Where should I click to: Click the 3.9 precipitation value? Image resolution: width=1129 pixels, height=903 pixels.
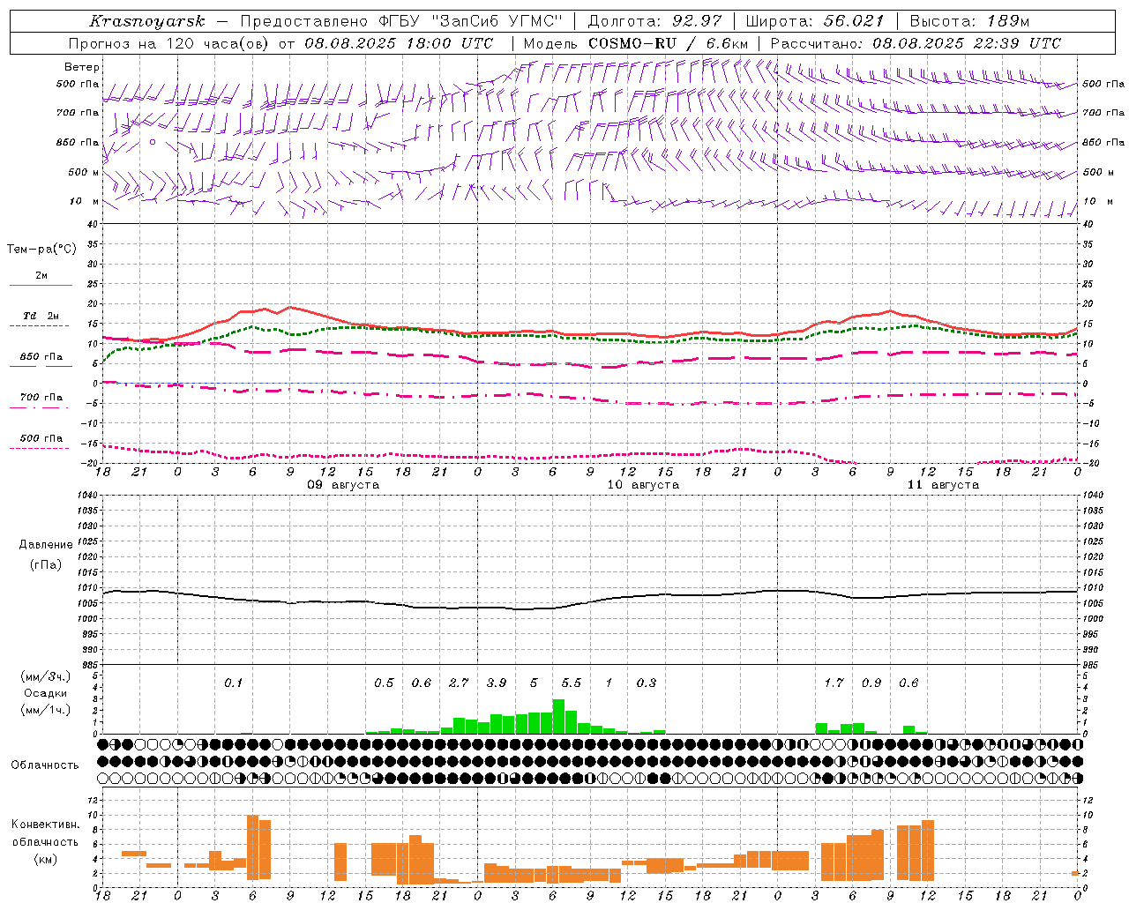(x=497, y=683)
